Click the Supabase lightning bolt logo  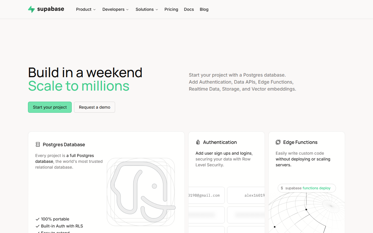[x=31, y=9]
